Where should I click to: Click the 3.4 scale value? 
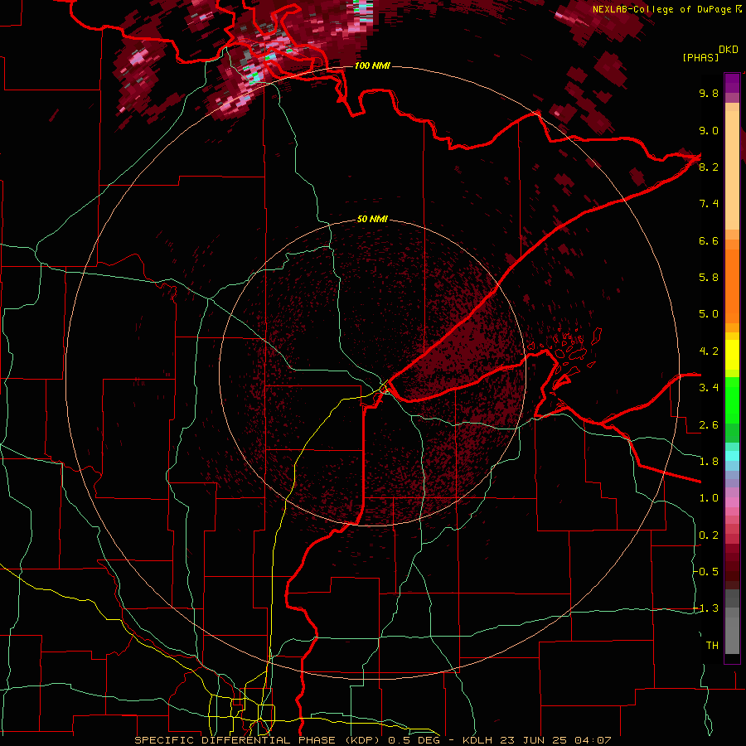709,388
